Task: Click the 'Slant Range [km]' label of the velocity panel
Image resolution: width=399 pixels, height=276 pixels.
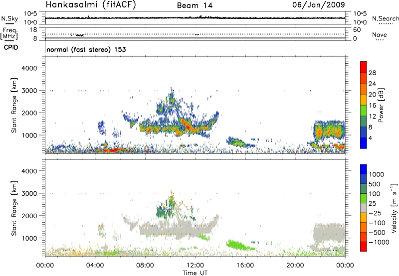Action: (14, 208)
